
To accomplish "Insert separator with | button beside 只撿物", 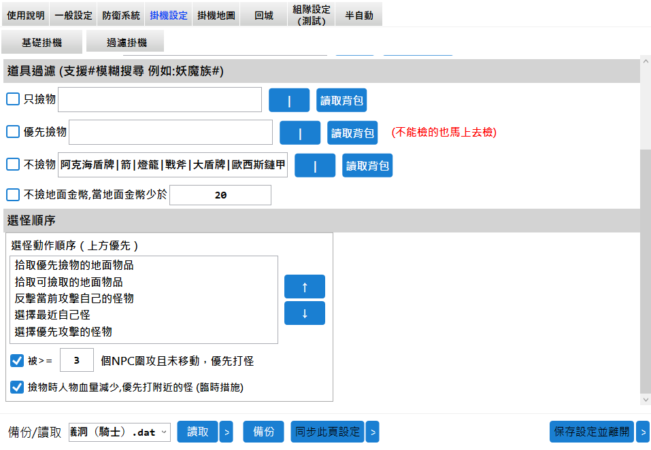I will 289,100.
